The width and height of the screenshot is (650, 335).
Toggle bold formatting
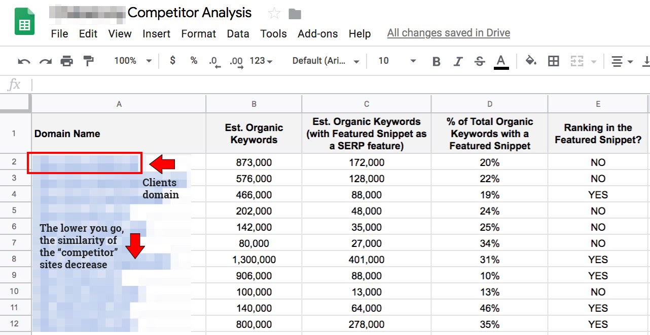click(436, 61)
